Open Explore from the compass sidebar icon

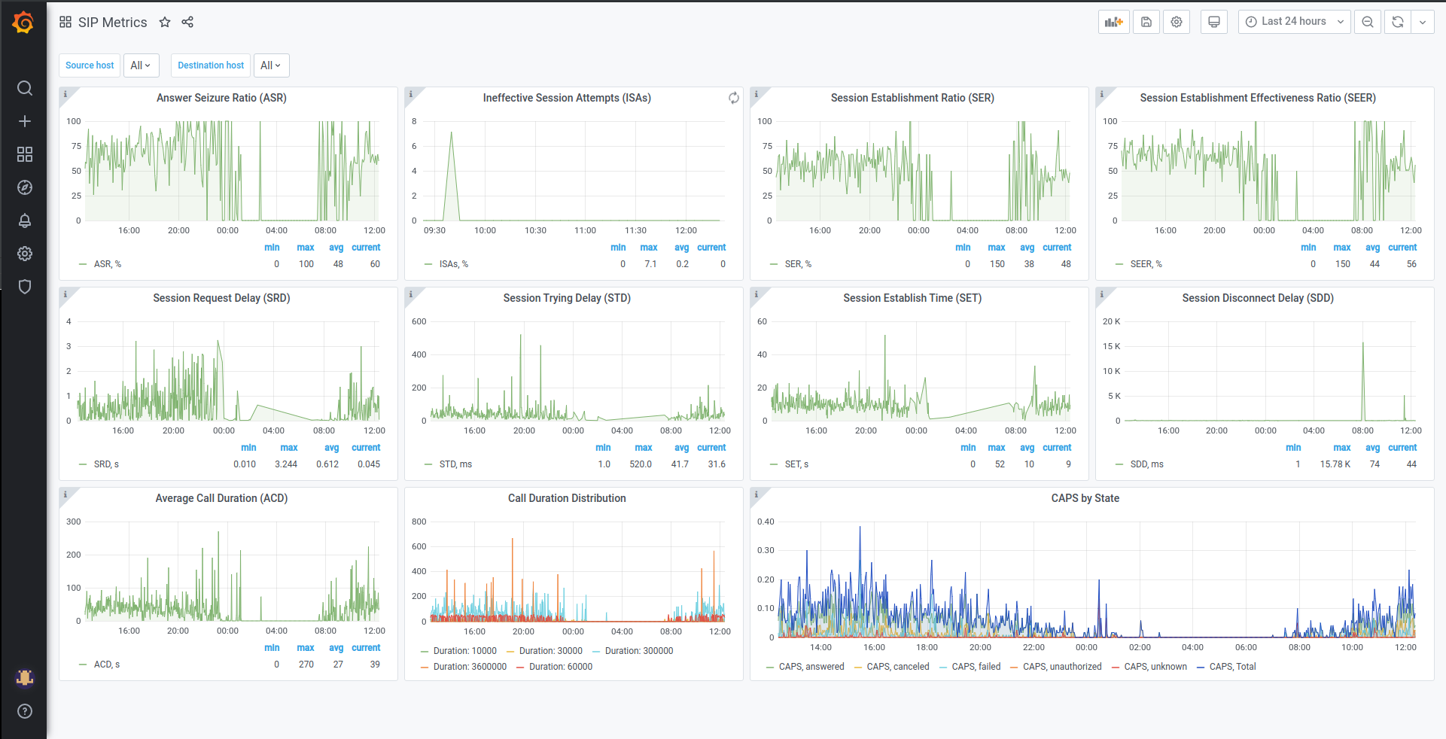pos(25,187)
